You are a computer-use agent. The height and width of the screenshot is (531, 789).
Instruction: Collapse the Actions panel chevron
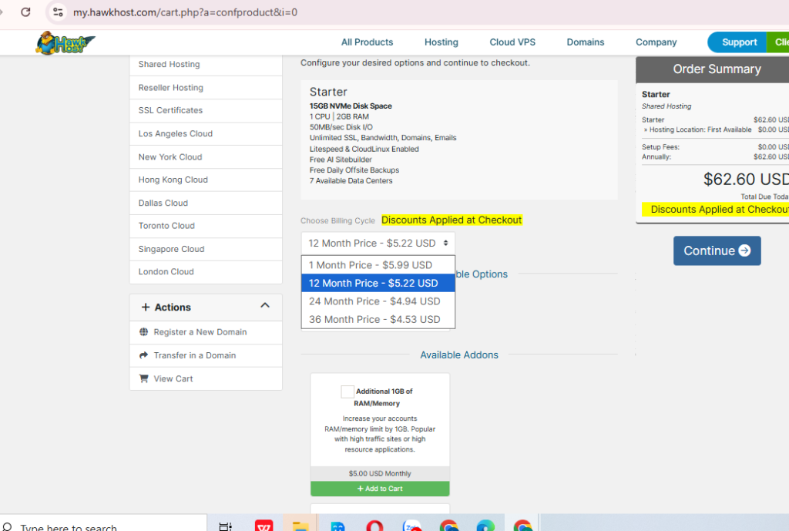[265, 305]
